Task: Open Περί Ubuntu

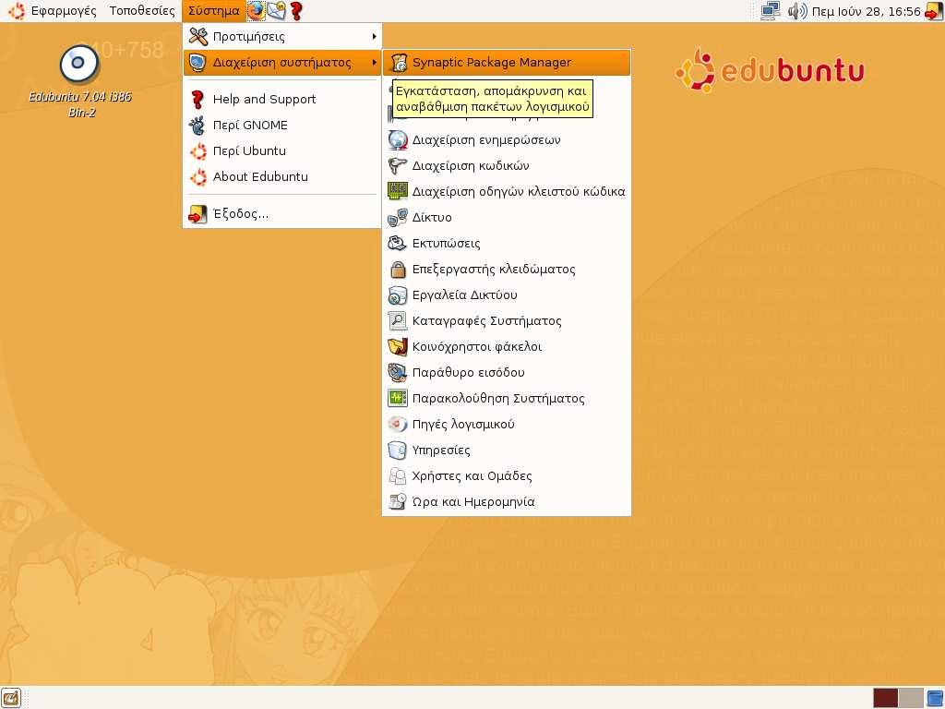Action: click(282, 151)
